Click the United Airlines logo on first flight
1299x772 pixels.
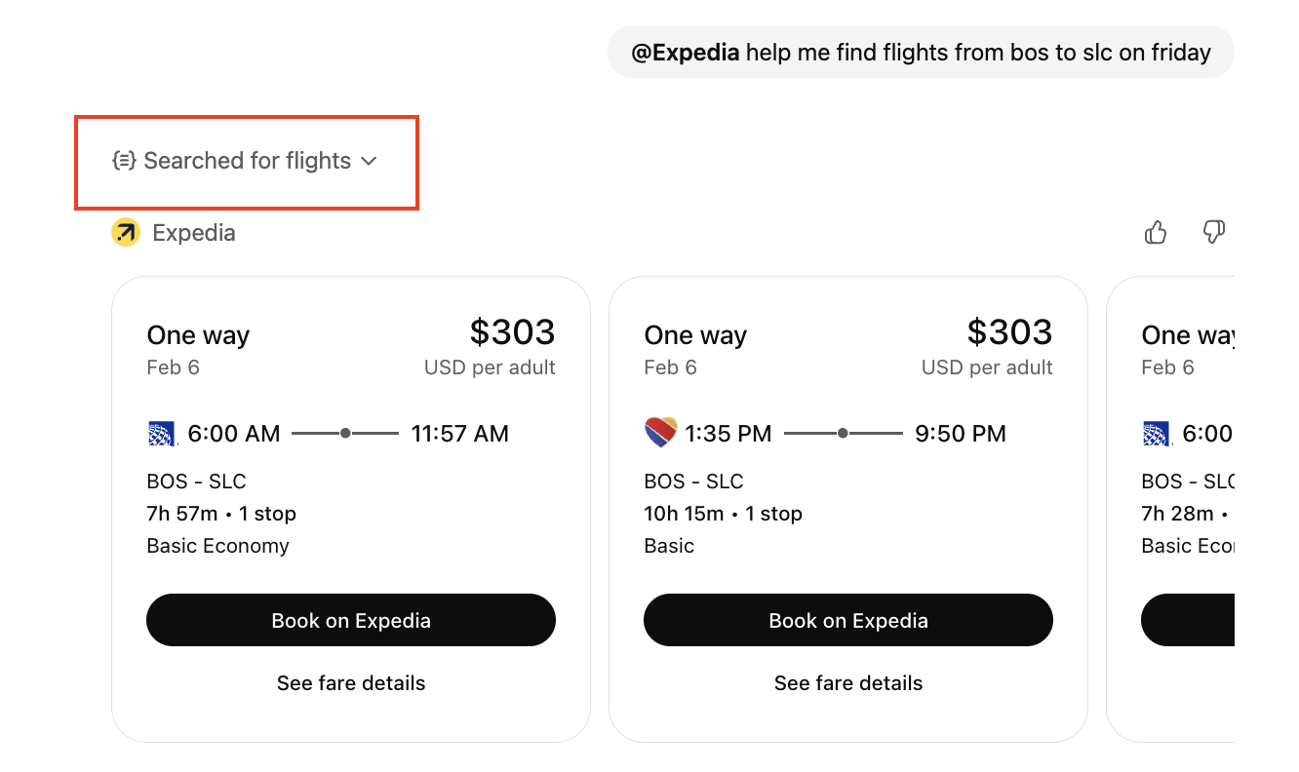(x=162, y=433)
